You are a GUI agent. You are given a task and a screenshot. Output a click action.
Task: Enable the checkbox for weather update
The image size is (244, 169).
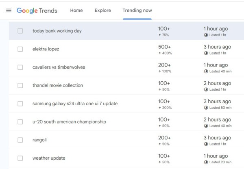(20, 158)
